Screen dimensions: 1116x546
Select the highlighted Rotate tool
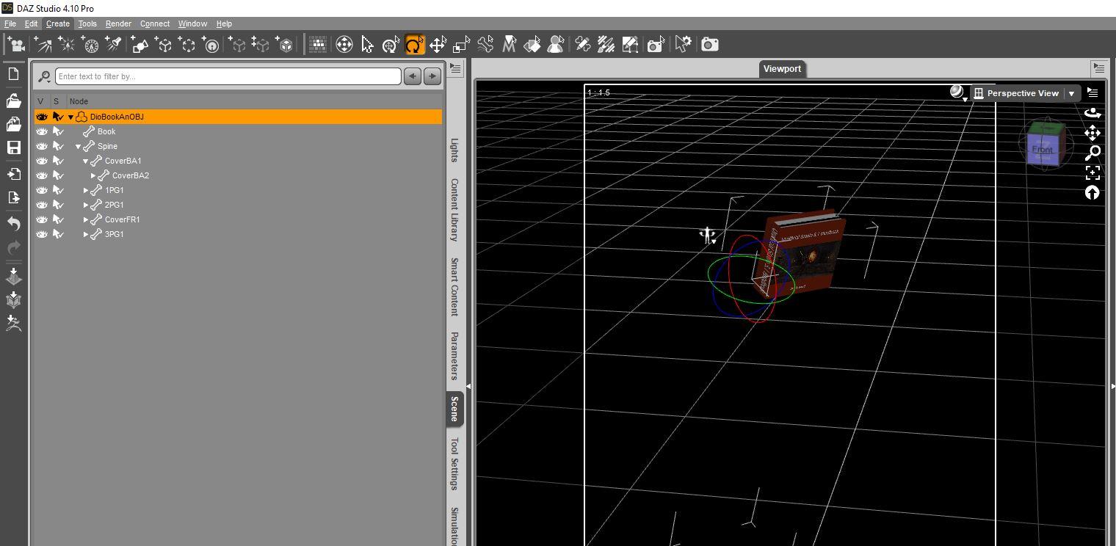[415, 45]
